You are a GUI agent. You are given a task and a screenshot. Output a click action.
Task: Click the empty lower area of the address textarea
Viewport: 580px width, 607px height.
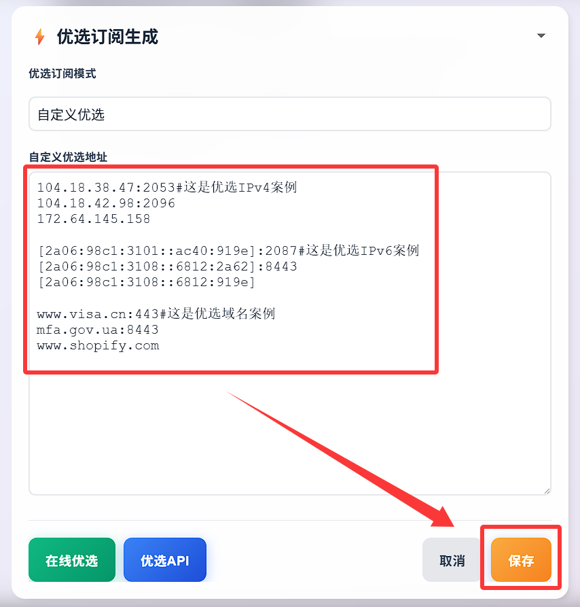289,434
